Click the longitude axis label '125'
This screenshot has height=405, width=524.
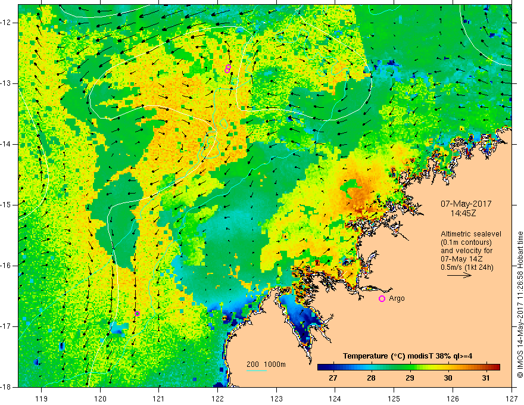[394, 398]
